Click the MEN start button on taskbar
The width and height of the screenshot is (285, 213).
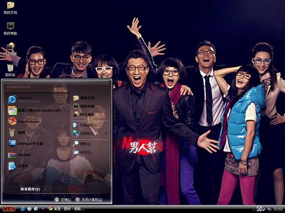9,209
